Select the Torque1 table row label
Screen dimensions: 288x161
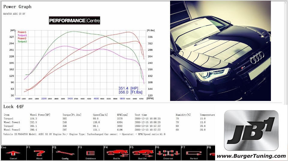click(x=8, y=119)
